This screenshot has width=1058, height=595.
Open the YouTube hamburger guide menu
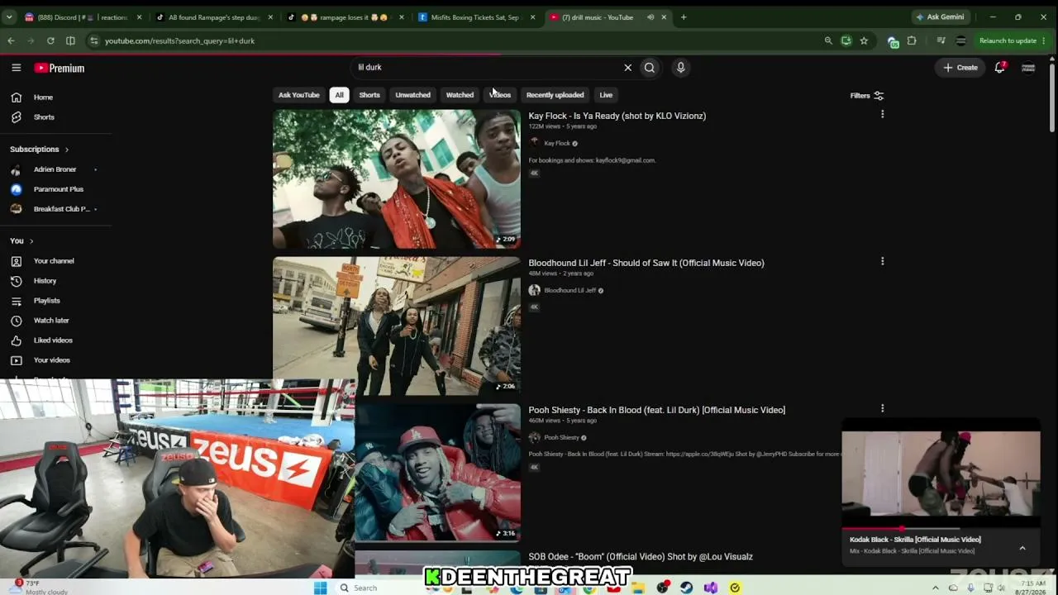click(16, 68)
